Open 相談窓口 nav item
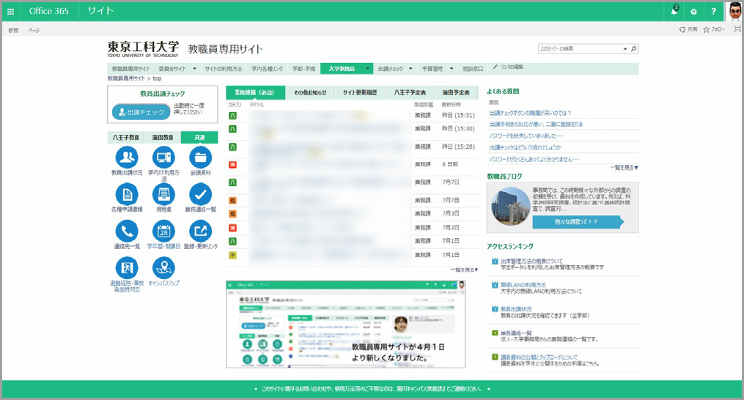 [x=473, y=69]
